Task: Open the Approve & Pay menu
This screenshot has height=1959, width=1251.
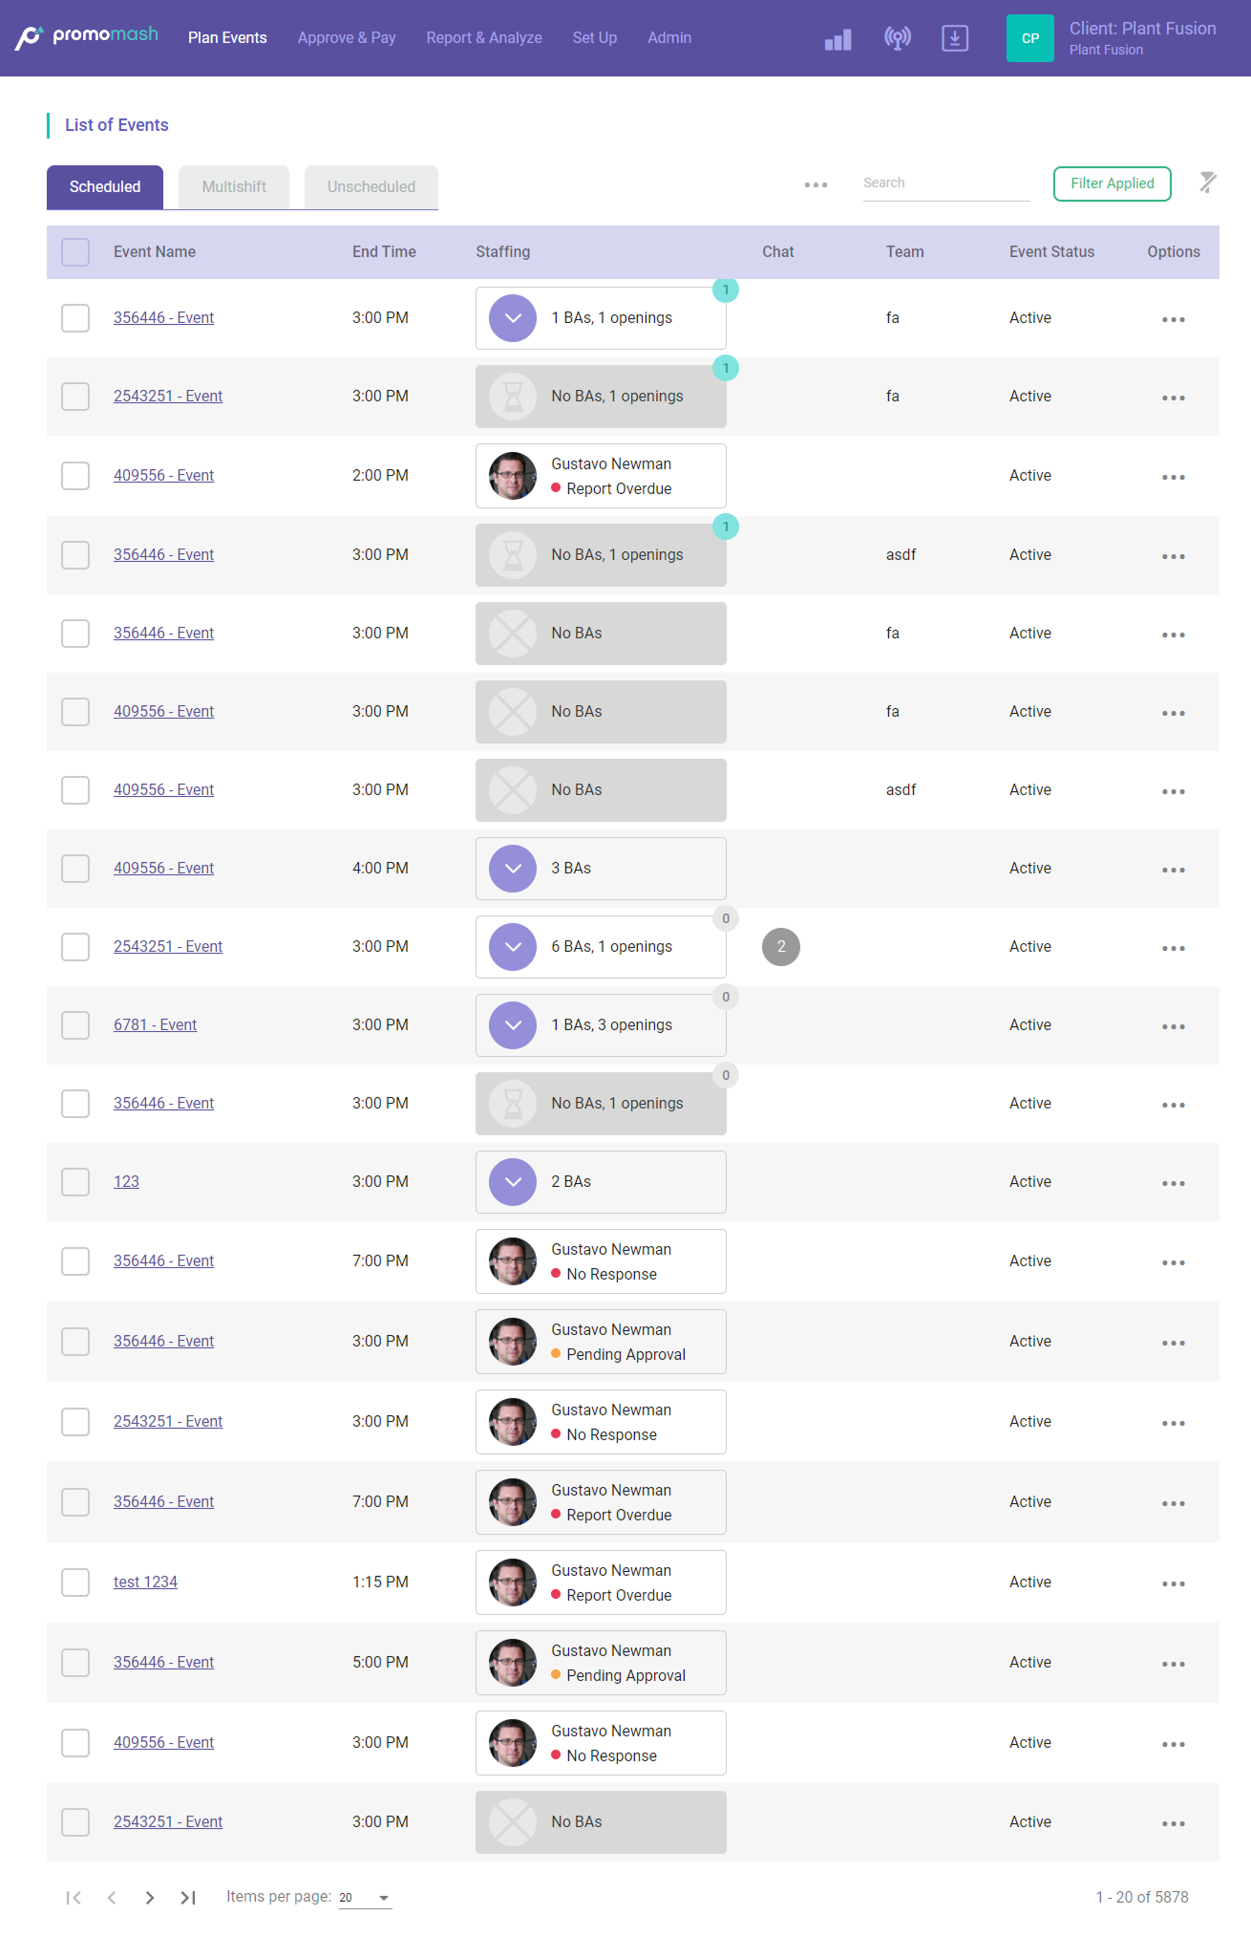Action: click(347, 38)
